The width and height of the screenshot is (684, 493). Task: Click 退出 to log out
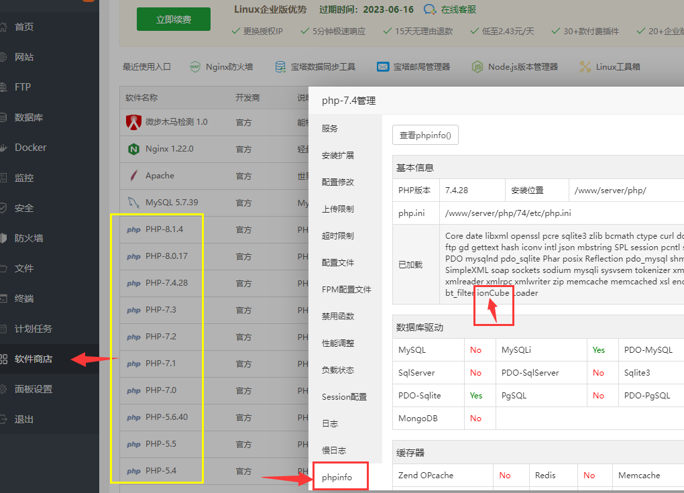click(x=24, y=419)
